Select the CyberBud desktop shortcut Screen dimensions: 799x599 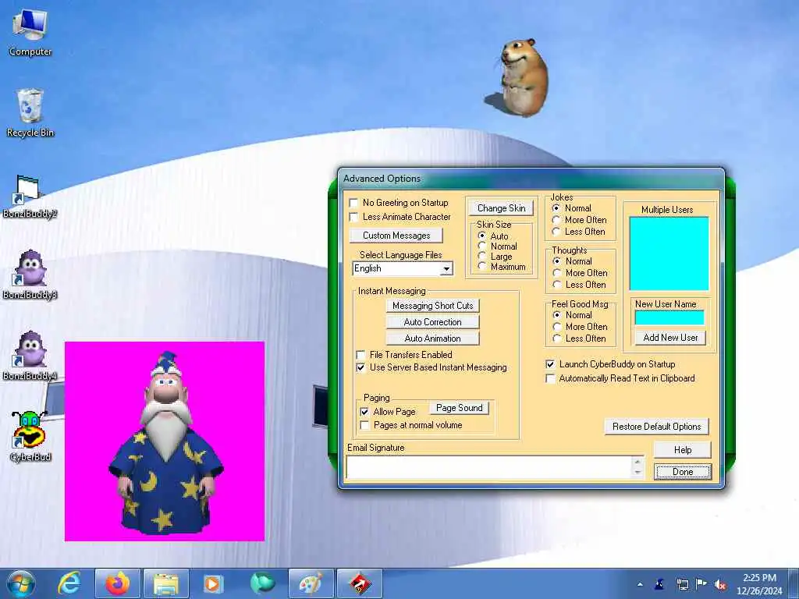click(x=30, y=437)
